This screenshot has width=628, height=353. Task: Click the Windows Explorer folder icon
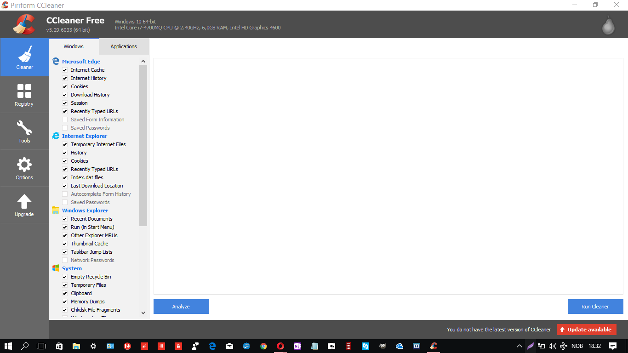56,210
